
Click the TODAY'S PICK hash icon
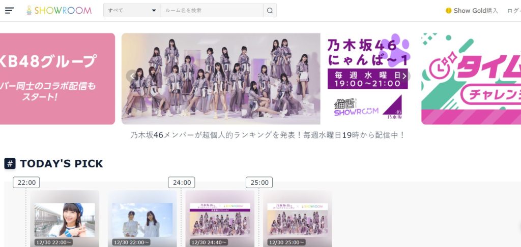pyautogui.click(x=10, y=163)
